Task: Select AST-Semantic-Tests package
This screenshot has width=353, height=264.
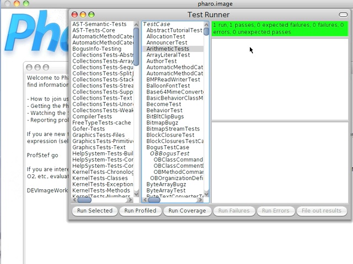Action: point(99,24)
